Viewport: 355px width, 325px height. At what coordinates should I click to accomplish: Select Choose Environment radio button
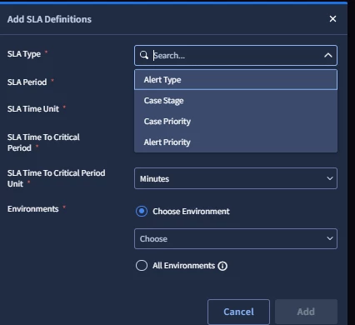click(x=142, y=212)
